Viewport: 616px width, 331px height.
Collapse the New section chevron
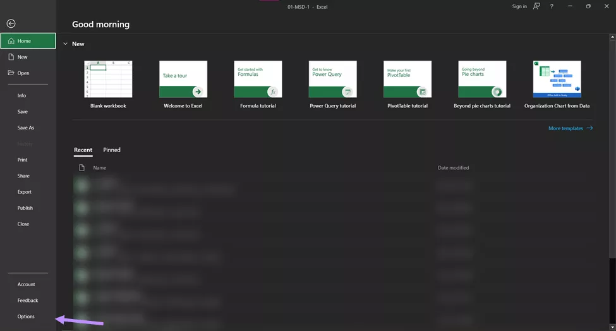(x=65, y=44)
